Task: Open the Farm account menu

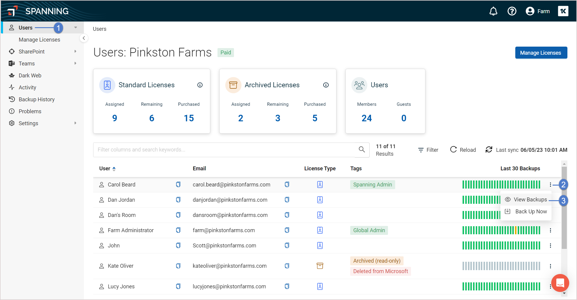Action: 537,11
